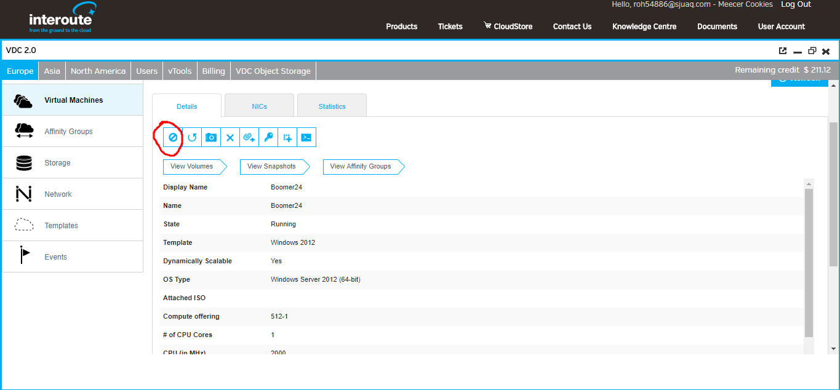This screenshot has width=840, height=390.
Task: Click the State value Running
Action: [x=283, y=224]
